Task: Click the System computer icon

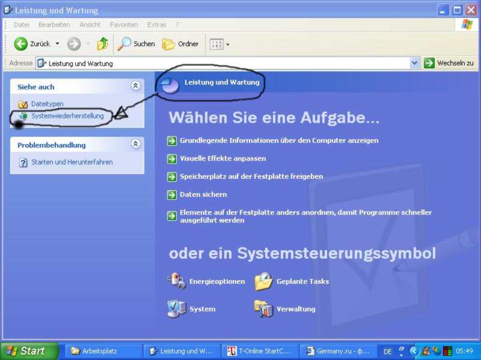Action: (176, 308)
